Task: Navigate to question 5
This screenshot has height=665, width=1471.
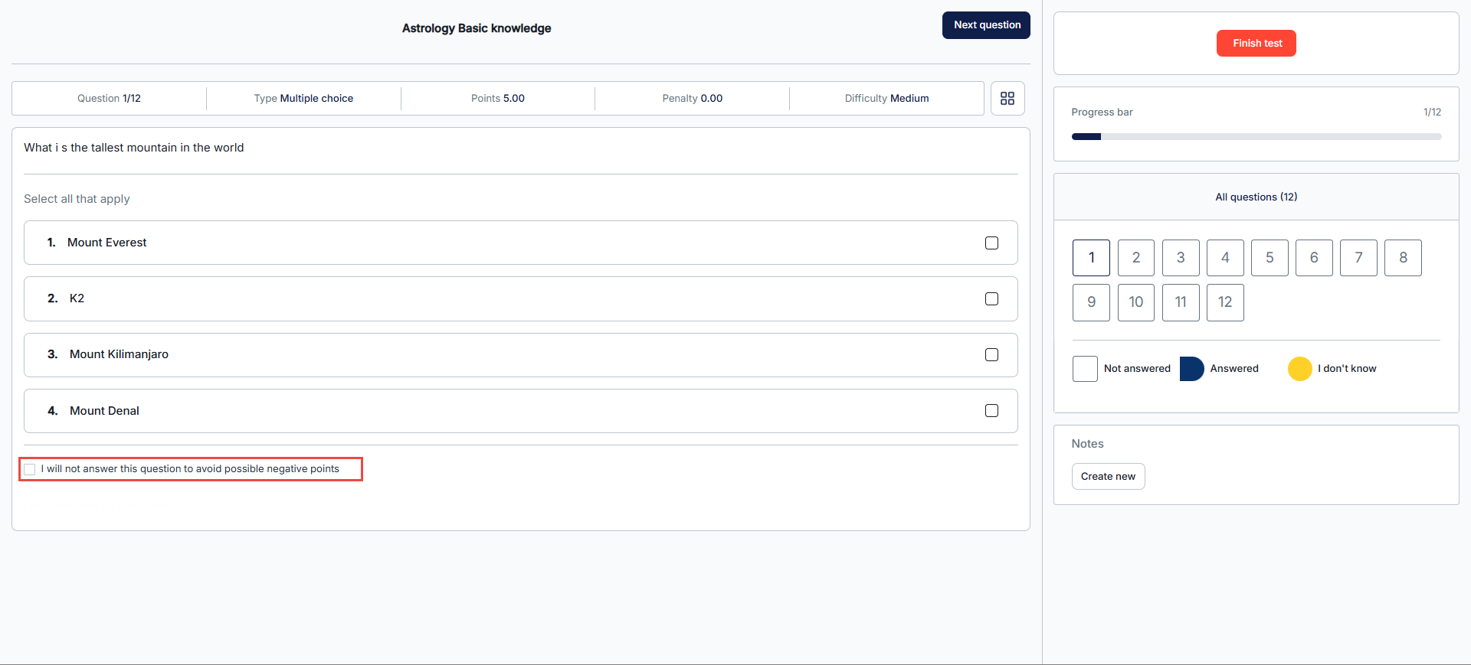Action: tap(1269, 258)
